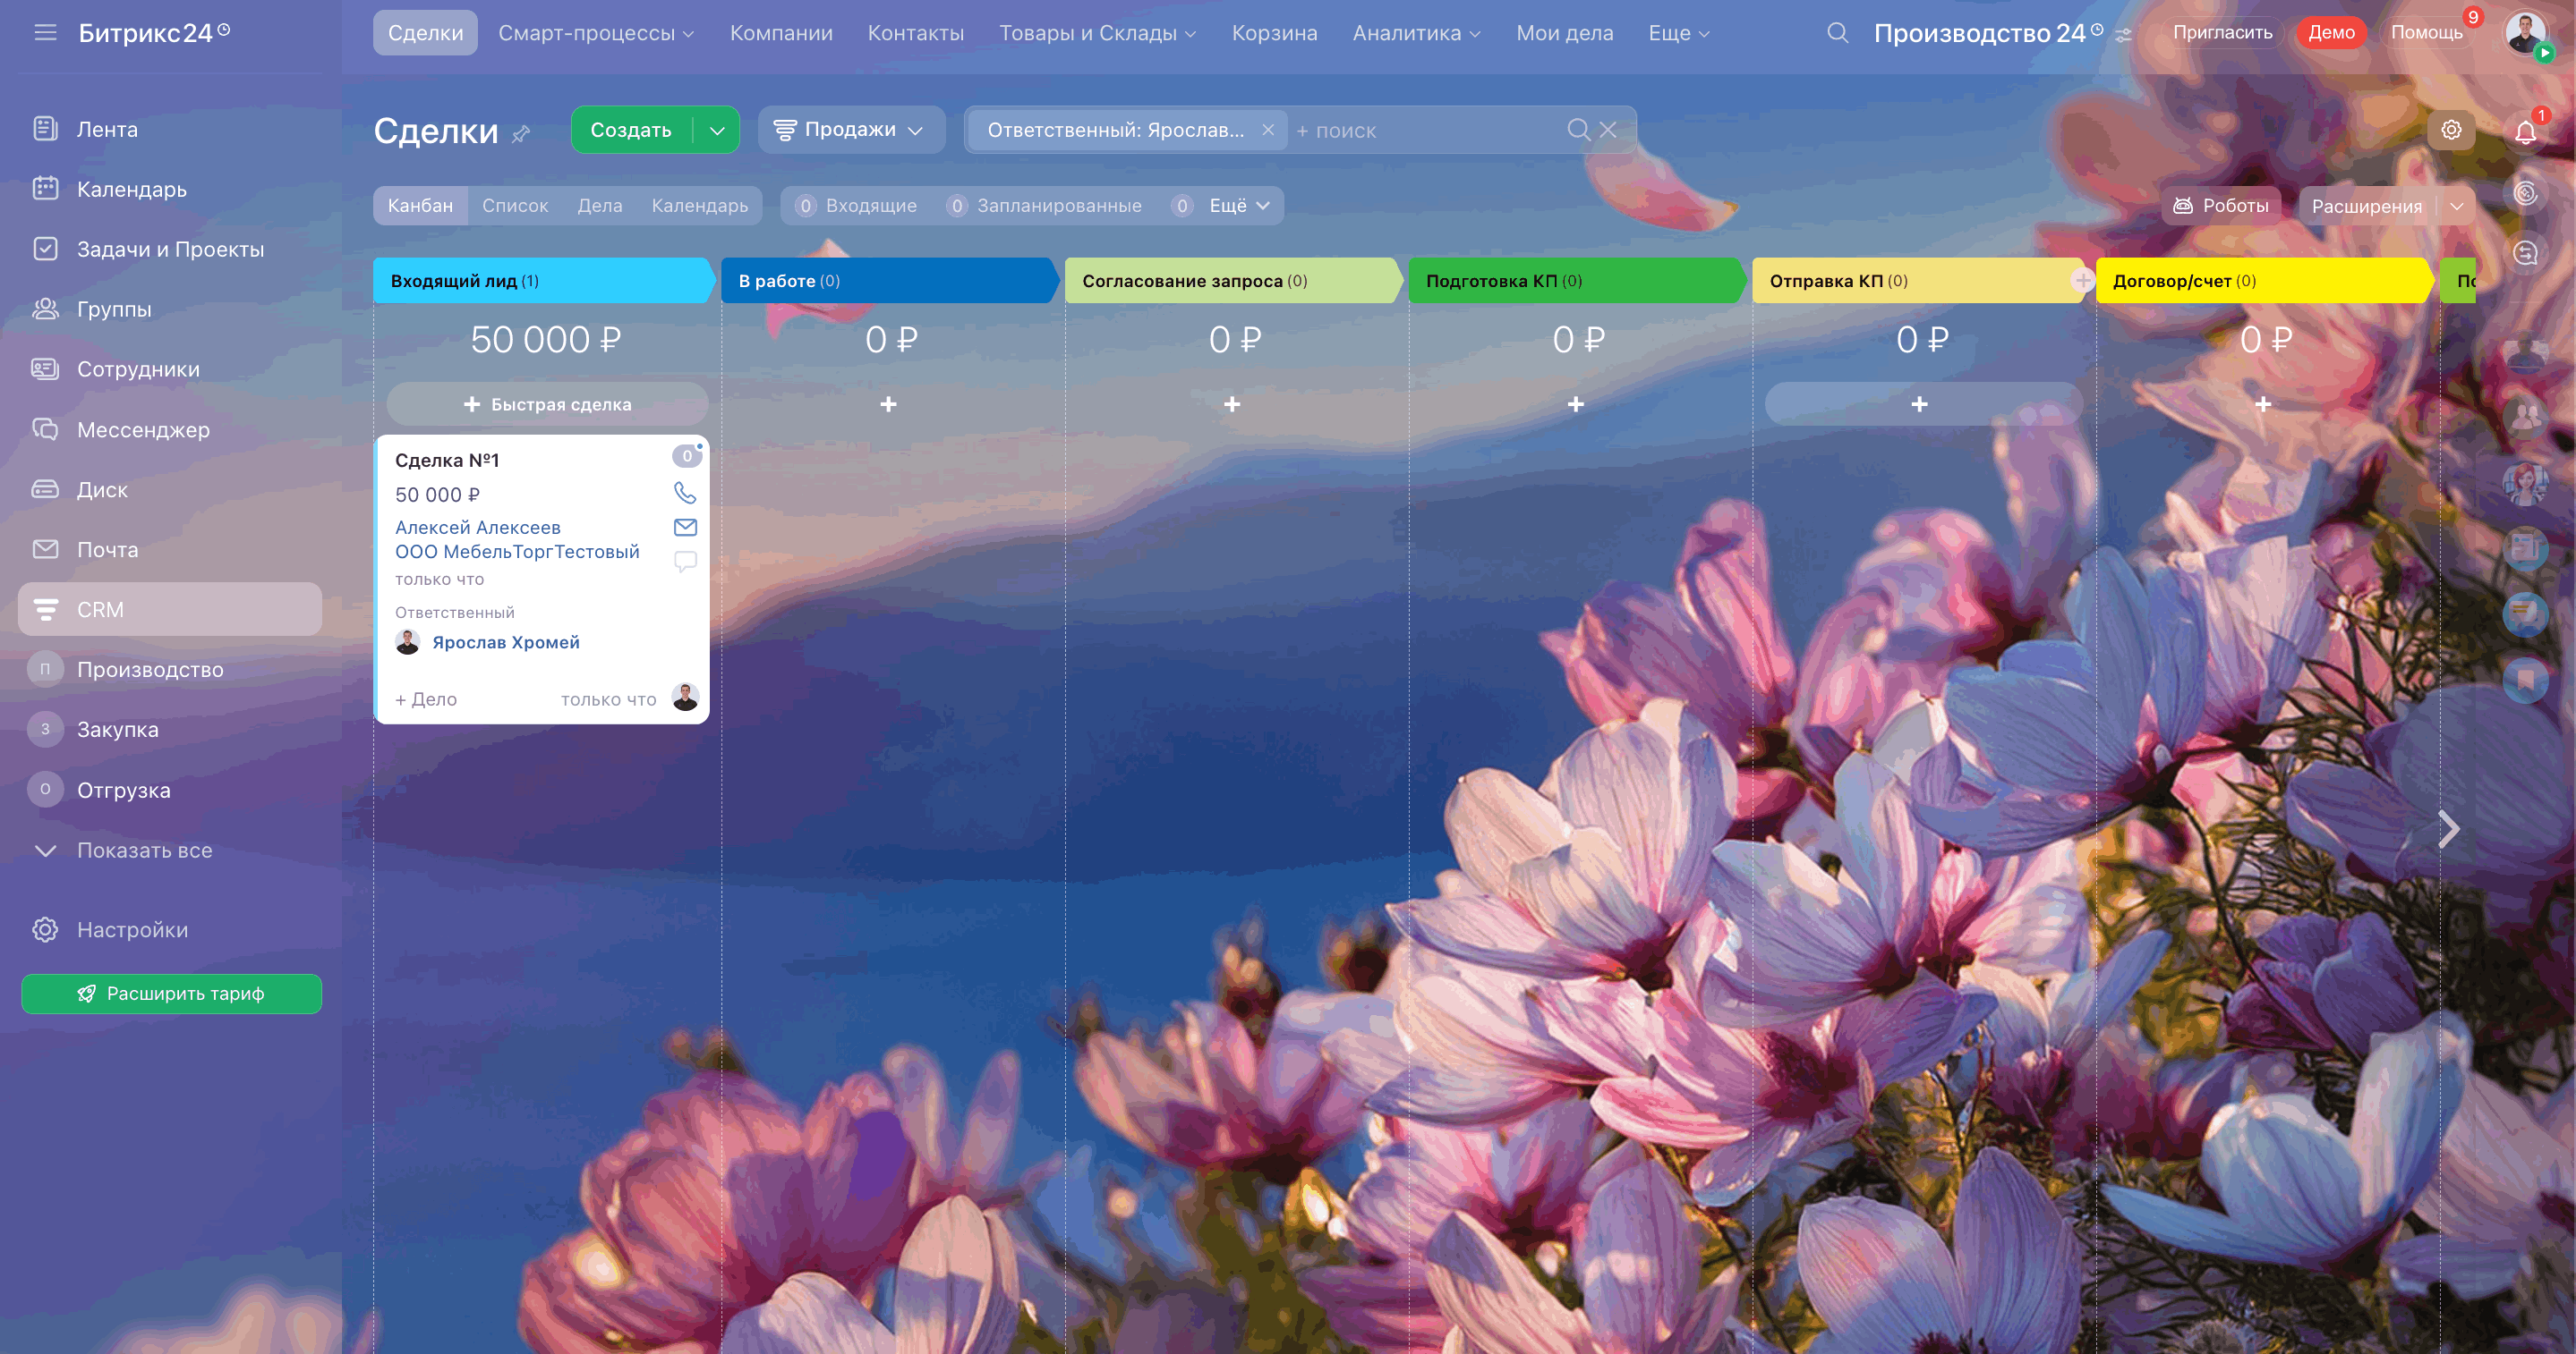Click the Быстрая сделка button
The width and height of the screenshot is (2576, 1354).
547,405
